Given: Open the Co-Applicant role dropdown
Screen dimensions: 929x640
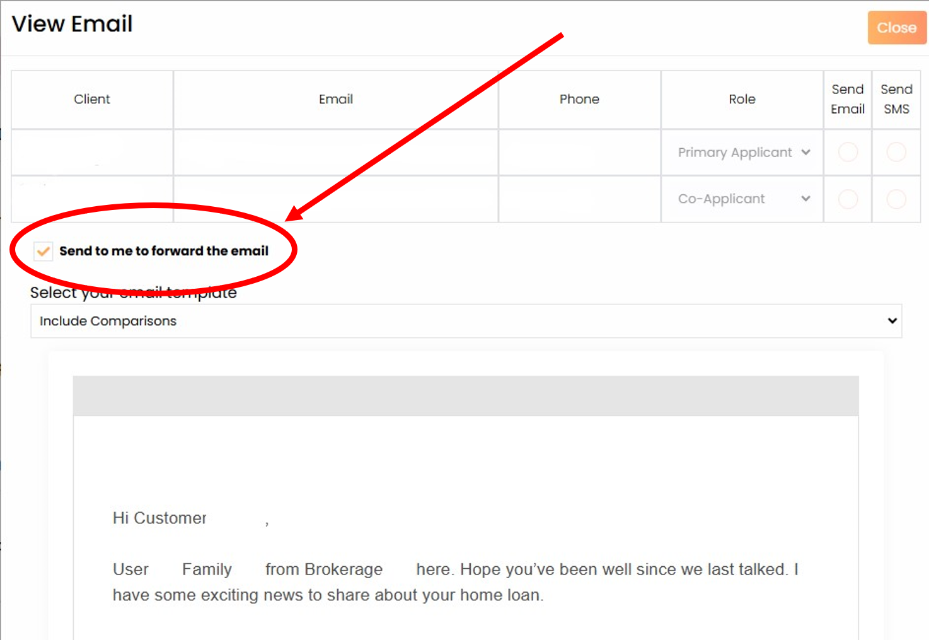Looking at the screenshot, I should (x=741, y=199).
